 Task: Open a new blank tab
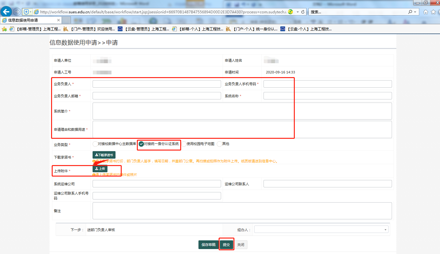[67, 20]
